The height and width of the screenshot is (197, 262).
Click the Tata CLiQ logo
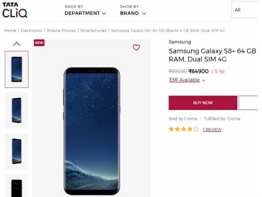click(15, 10)
